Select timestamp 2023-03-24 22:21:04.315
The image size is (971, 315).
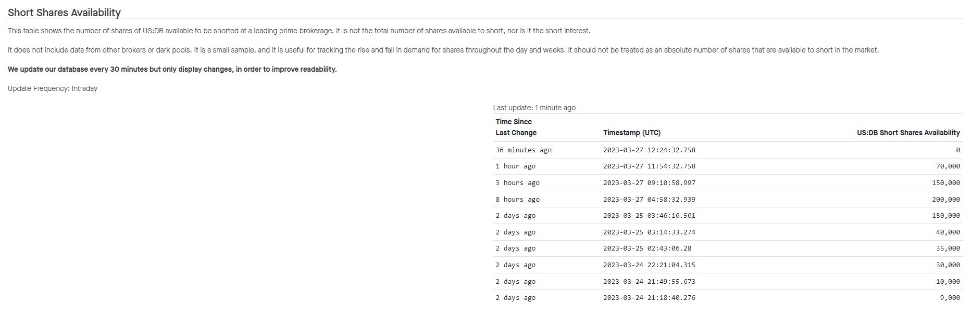coord(649,265)
